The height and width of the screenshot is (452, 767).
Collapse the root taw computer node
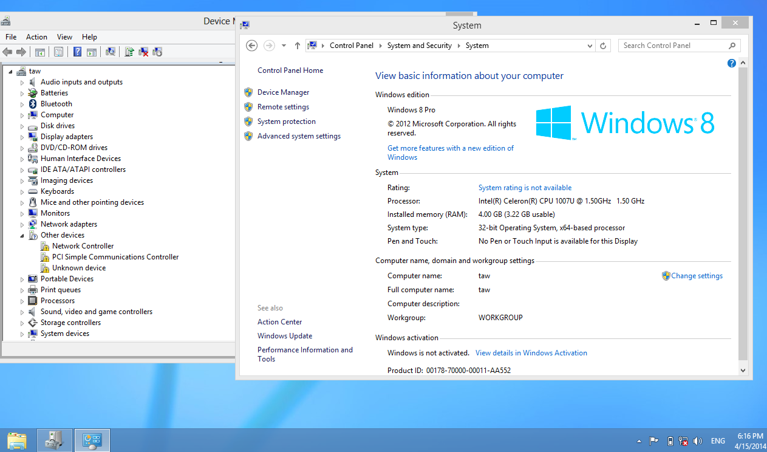(11, 72)
